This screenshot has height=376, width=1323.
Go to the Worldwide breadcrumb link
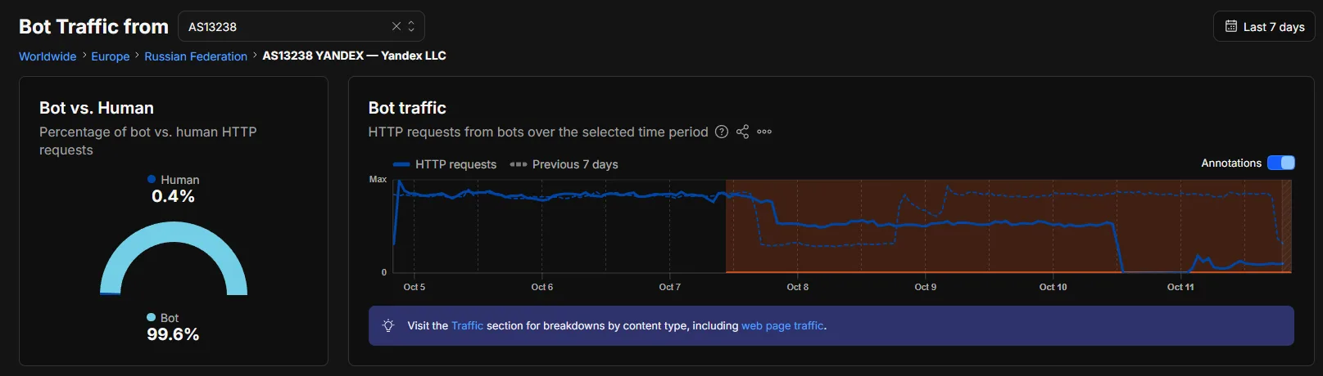pos(48,56)
